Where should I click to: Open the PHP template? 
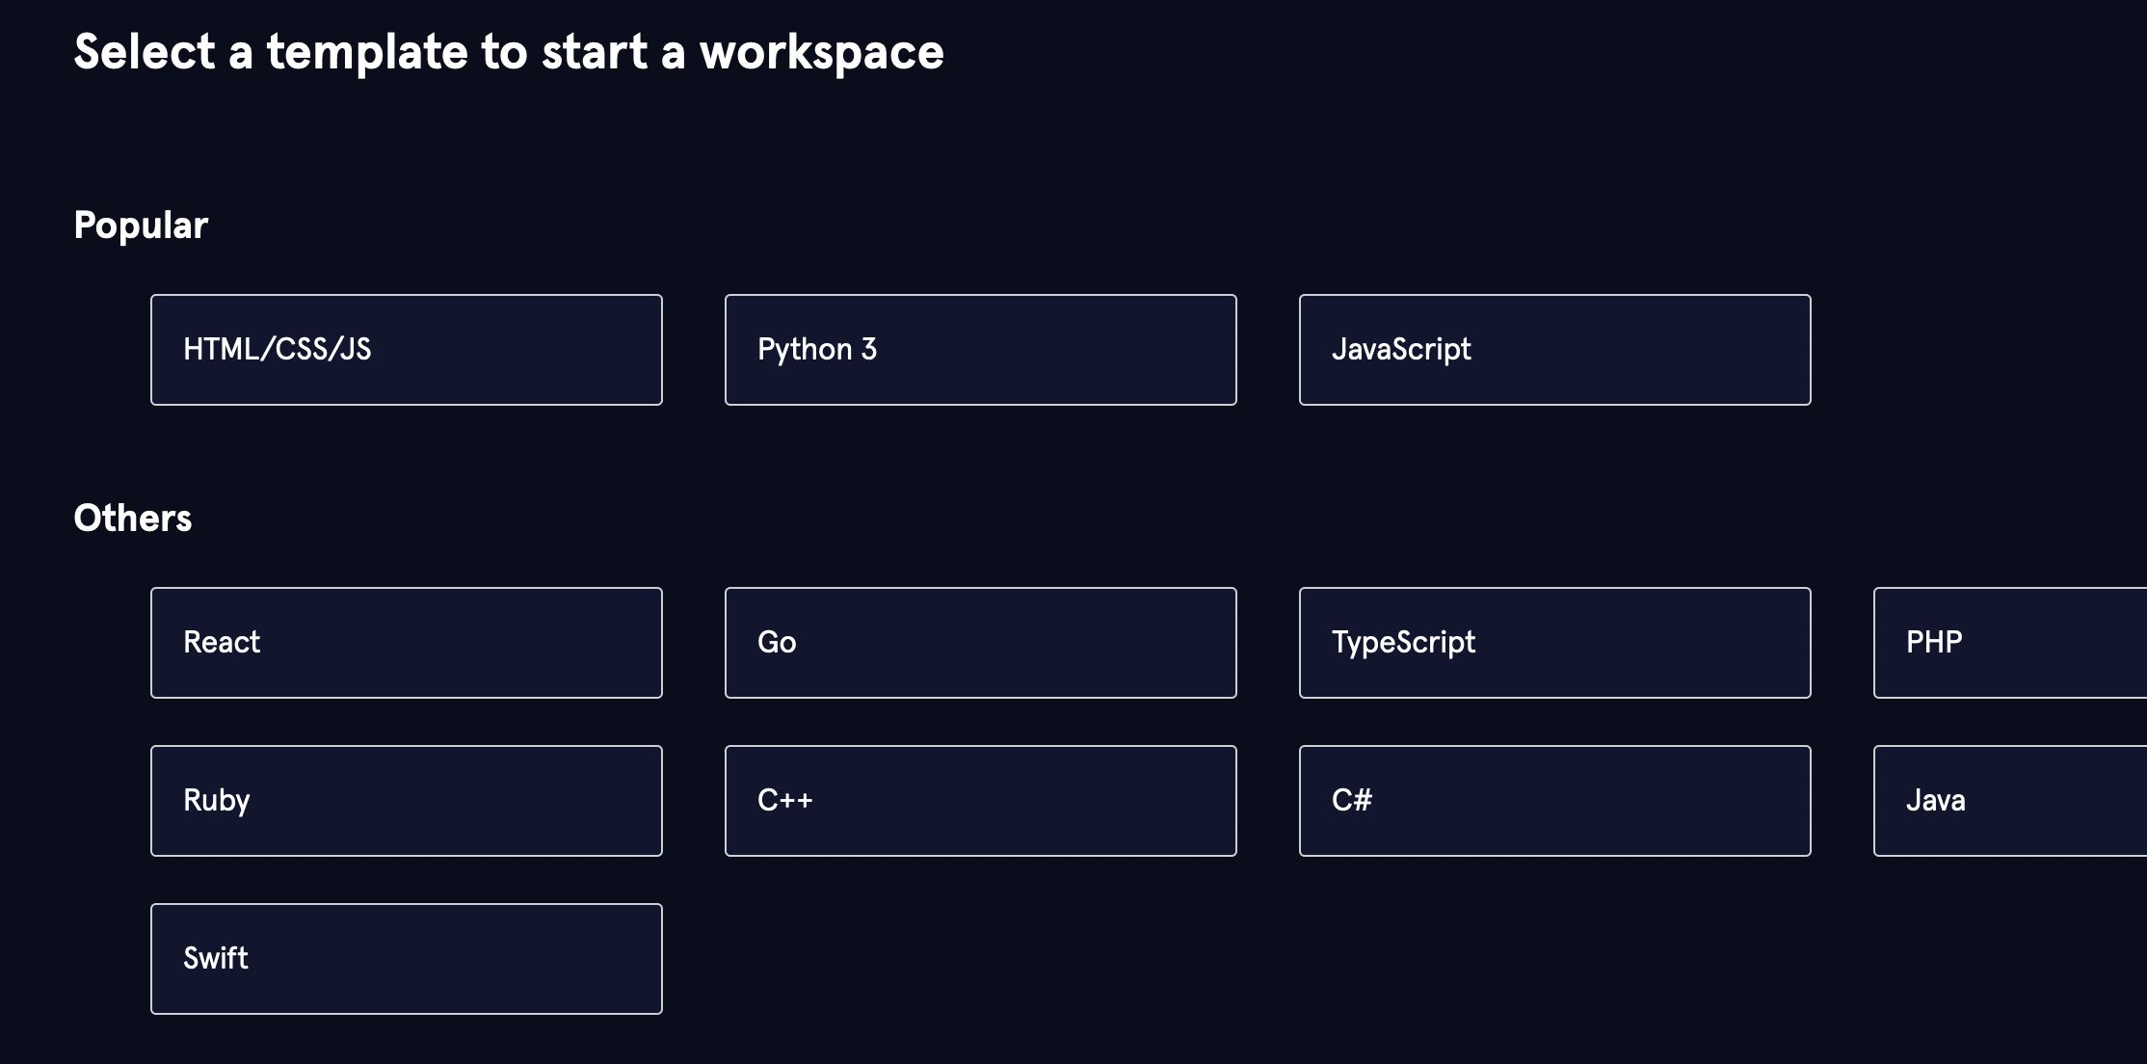pyautogui.click(x=2009, y=643)
